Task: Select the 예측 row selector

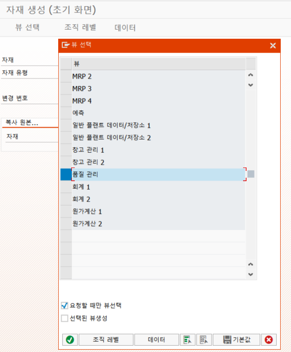Action: [x=66, y=113]
